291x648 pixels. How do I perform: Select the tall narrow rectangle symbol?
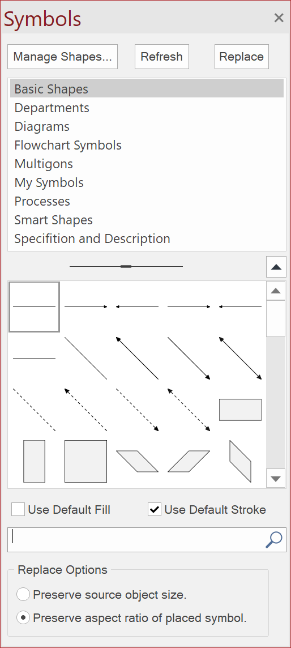pyautogui.click(x=35, y=461)
